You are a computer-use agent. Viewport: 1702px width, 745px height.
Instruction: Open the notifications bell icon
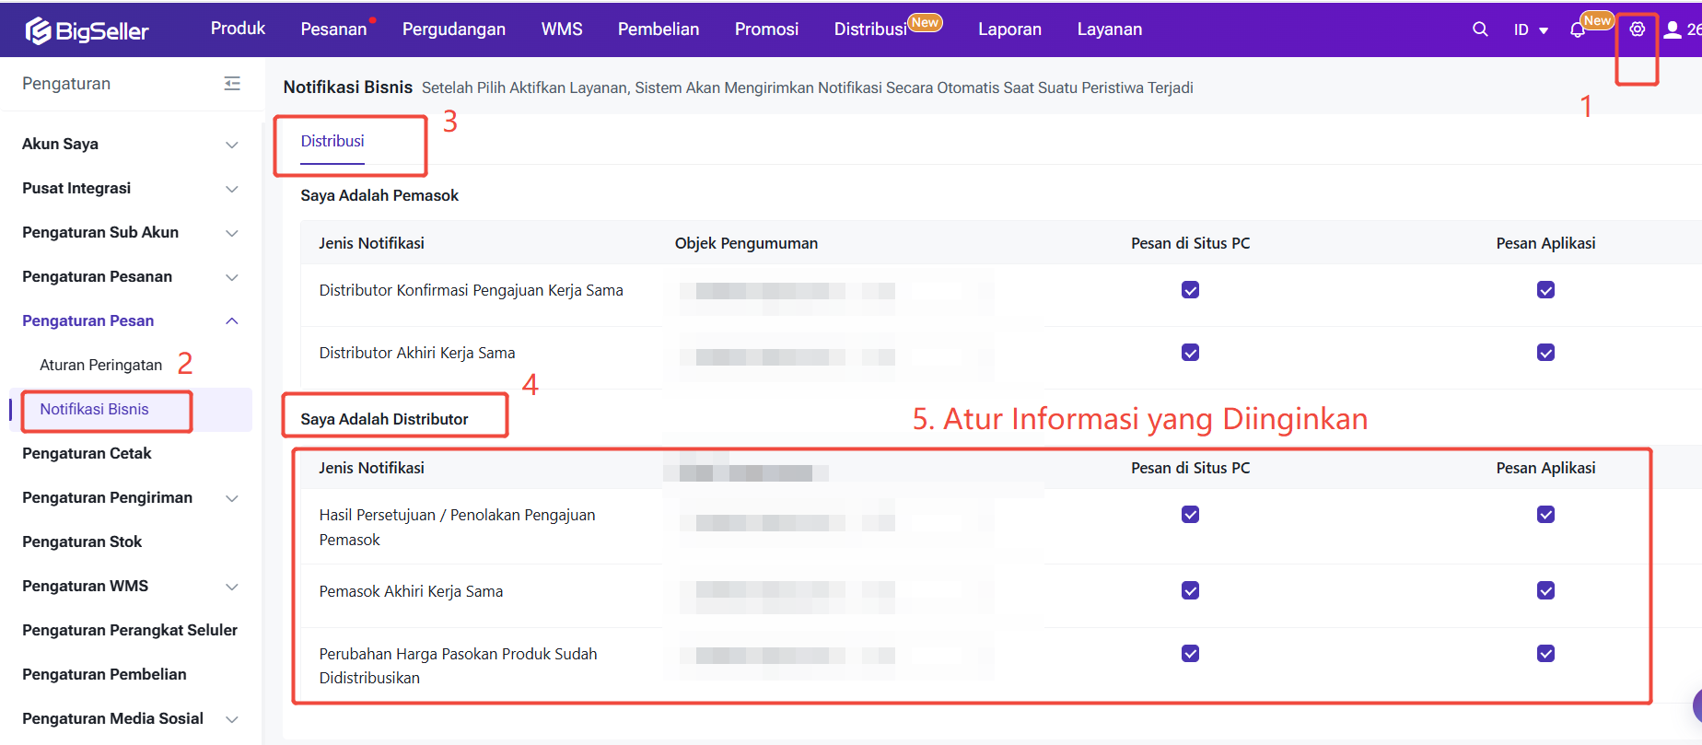coord(1578,30)
